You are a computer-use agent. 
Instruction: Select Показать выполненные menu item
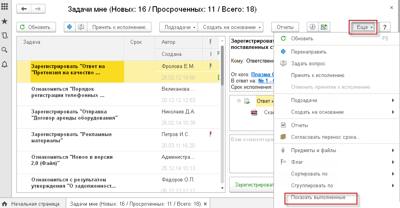pos(318,197)
